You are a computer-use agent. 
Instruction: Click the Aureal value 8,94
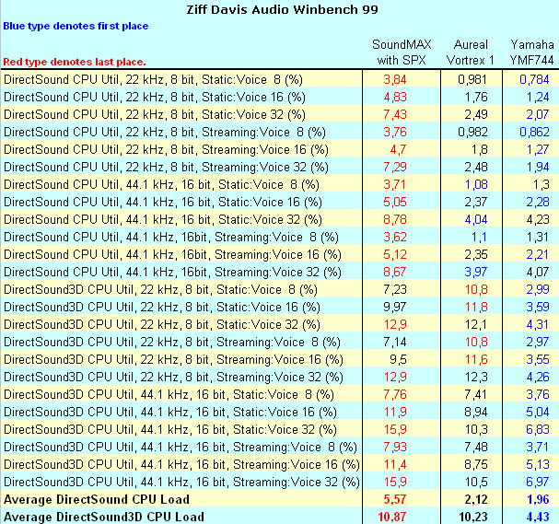(476, 412)
